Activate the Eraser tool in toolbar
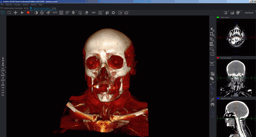The image size is (256, 137). [86, 12]
